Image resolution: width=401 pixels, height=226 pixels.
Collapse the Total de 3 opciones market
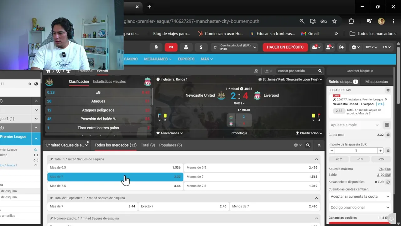316,198
